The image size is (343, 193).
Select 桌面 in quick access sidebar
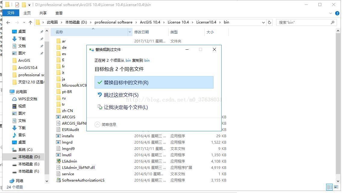[x=22, y=32]
